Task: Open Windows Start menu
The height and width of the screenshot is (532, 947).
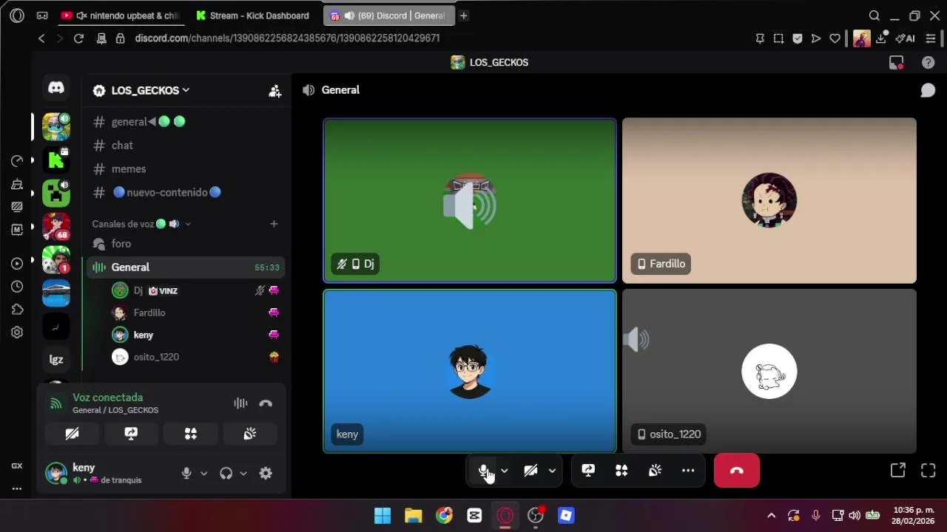Action: coord(382,516)
